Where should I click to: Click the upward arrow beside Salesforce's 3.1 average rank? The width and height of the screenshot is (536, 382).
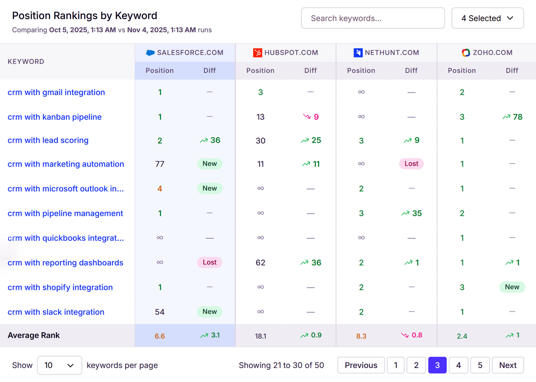point(204,335)
